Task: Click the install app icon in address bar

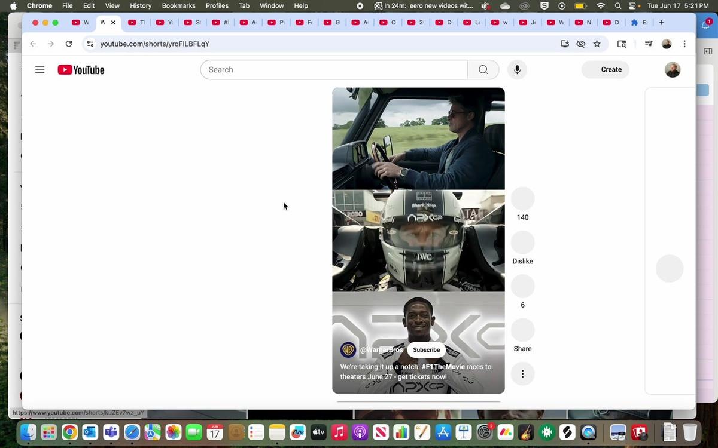Action: coord(564,44)
